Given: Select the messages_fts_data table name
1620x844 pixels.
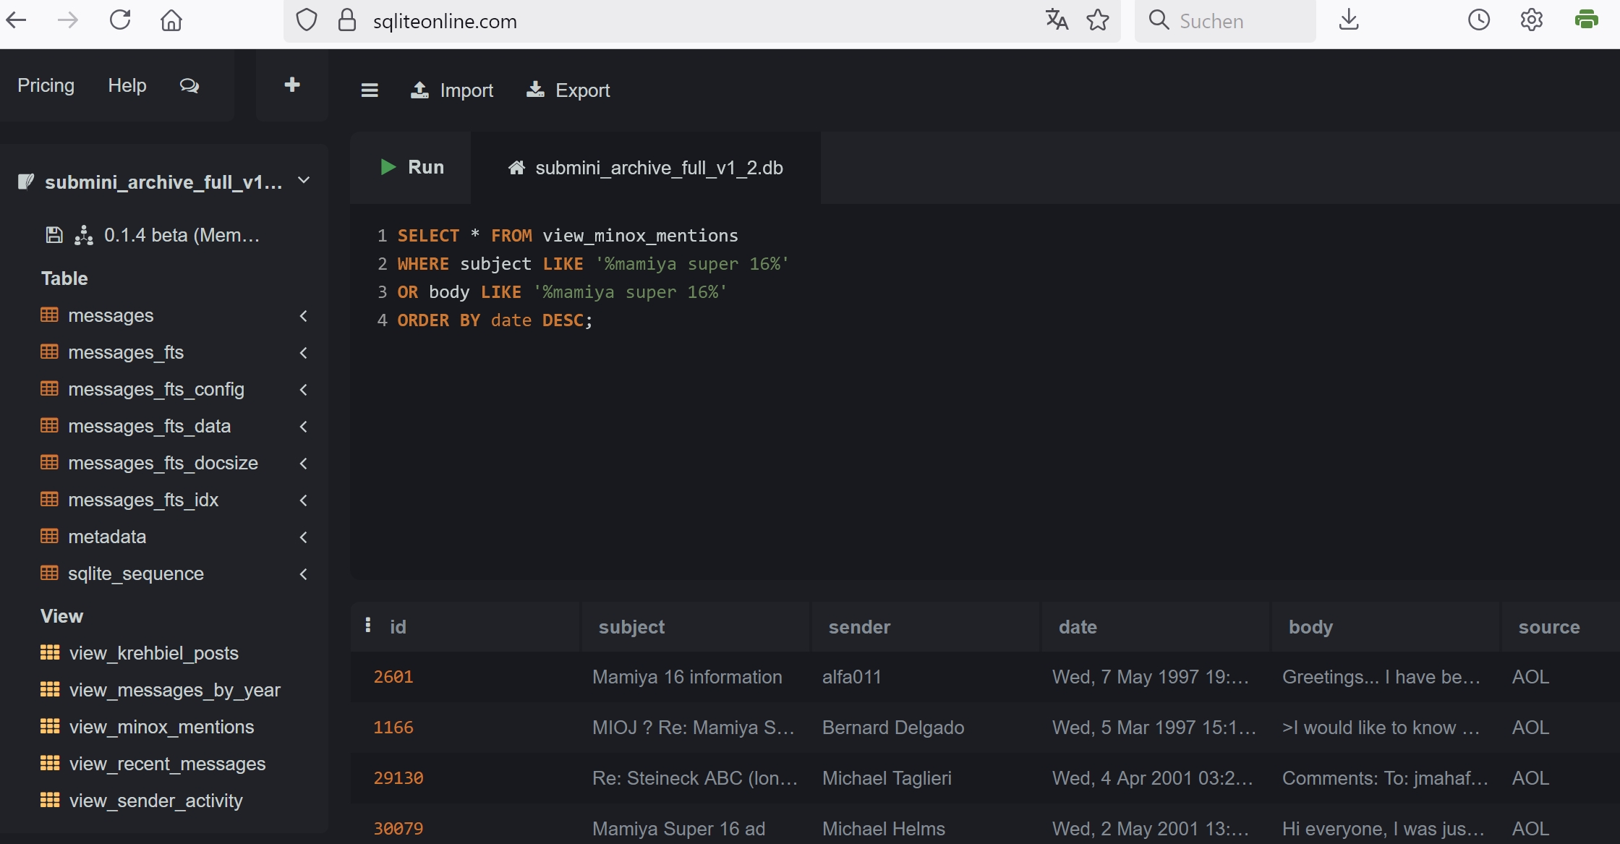Looking at the screenshot, I should click(150, 426).
